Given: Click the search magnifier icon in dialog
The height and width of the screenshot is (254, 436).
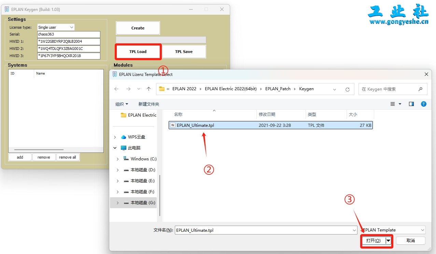Looking at the screenshot, I should (x=420, y=89).
